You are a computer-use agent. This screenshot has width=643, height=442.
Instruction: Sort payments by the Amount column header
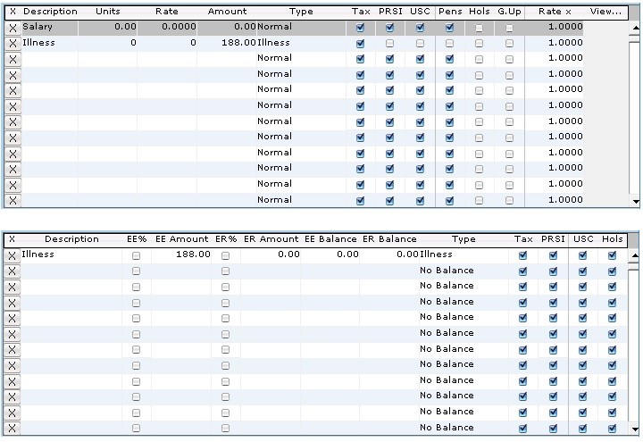[227, 12]
